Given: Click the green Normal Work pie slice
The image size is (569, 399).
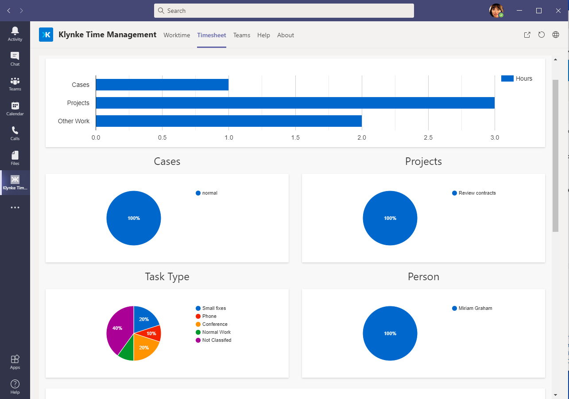Looking at the screenshot, I should [127, 352].
